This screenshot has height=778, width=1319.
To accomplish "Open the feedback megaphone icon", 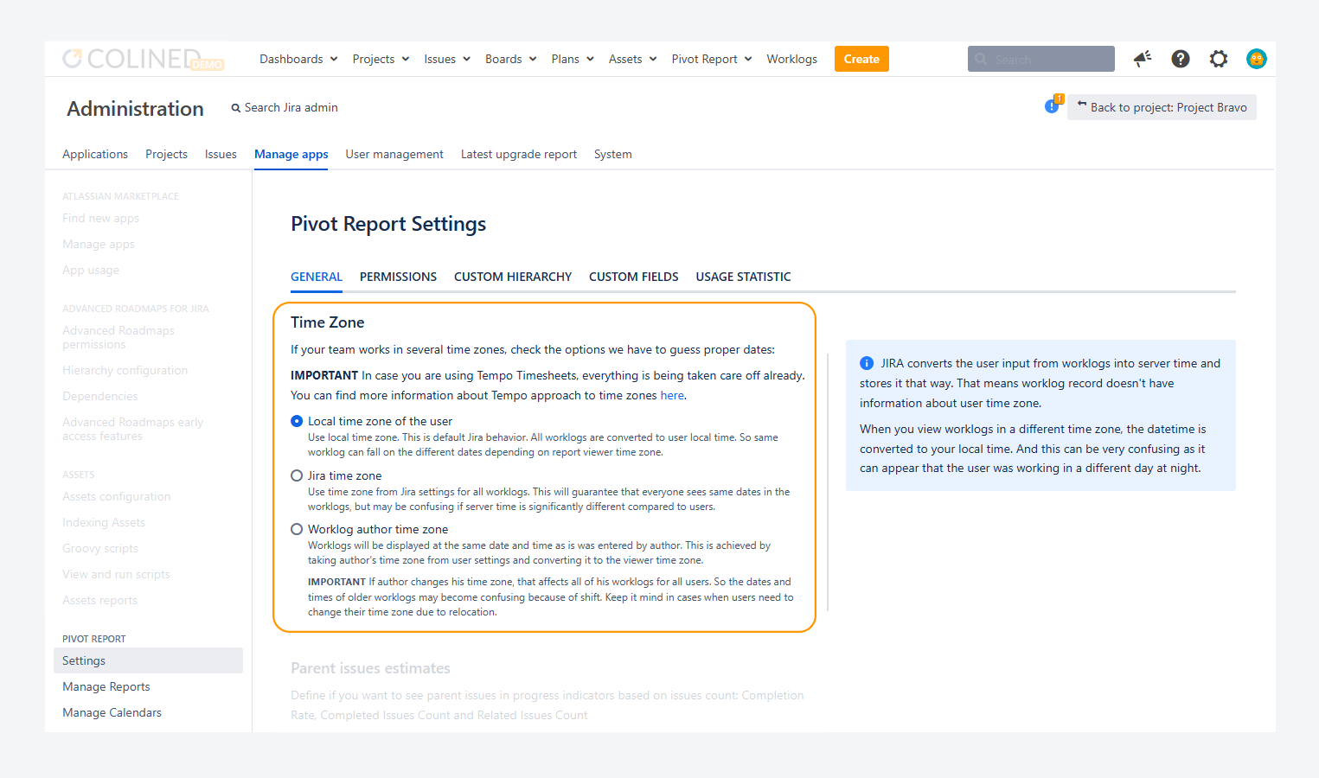I will pyautogui.click(x=1143, y=59).
